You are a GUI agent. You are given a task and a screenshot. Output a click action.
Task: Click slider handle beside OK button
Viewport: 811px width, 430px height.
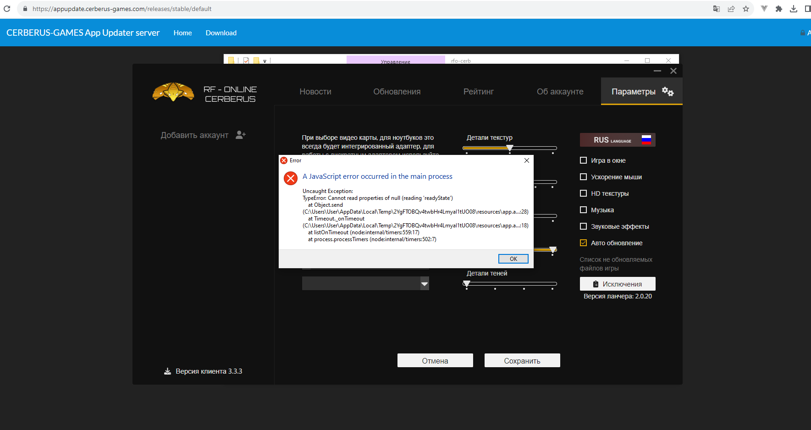(x=553, y=250)
